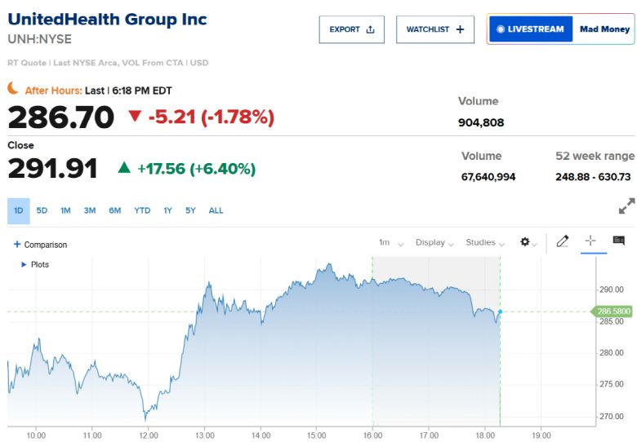
Task: Expand the Plots disclosure triangle
Action: point(24,264)
